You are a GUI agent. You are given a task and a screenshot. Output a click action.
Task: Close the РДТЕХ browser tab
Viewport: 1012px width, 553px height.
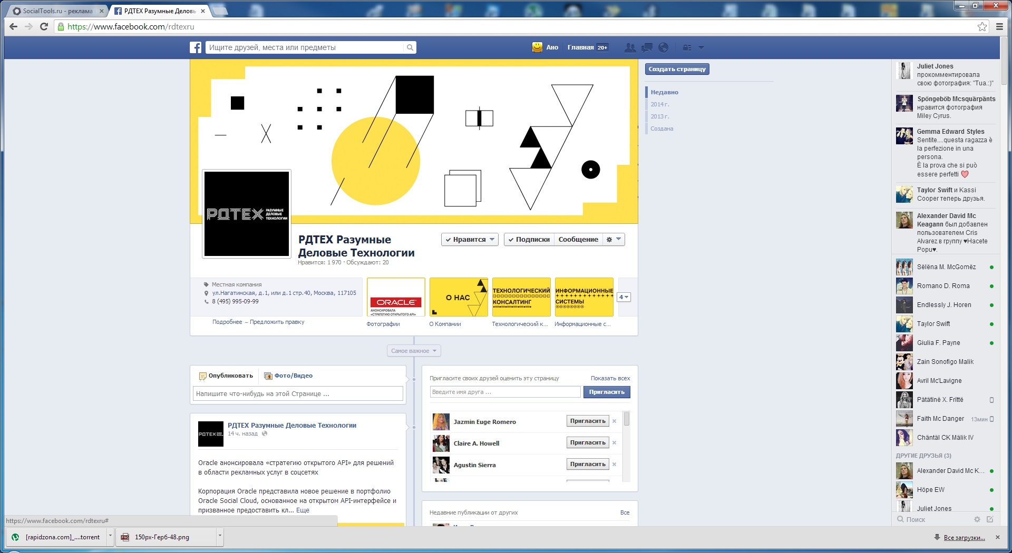pos(202,11)
